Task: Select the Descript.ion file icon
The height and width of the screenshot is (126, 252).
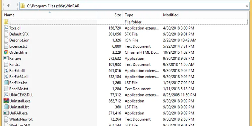Action: click(6, 40)
